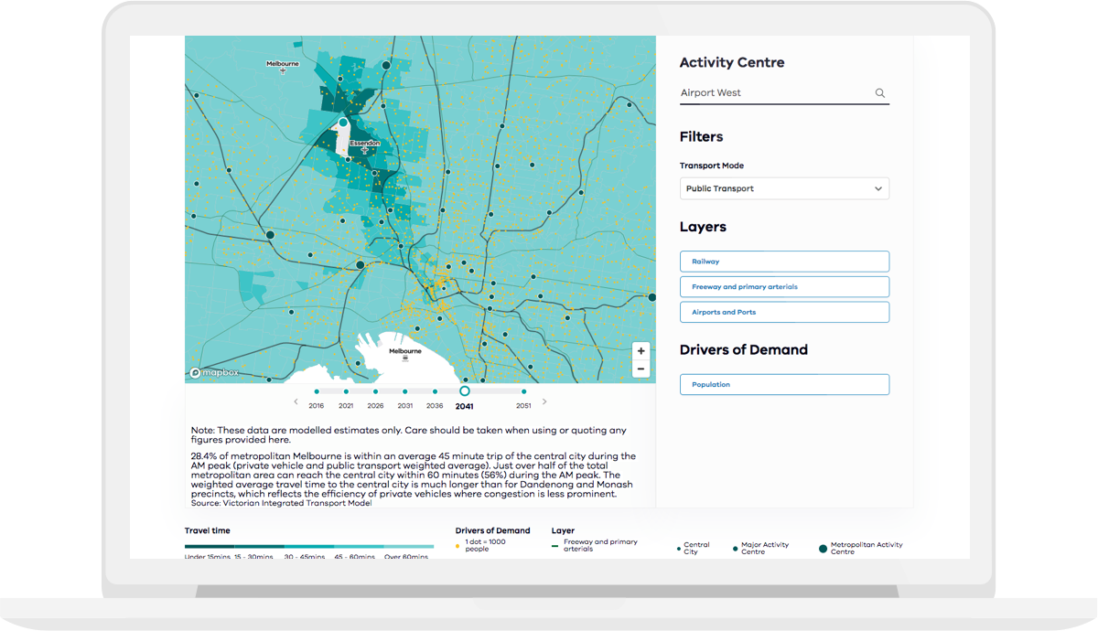Toggle the Airports and Ports layer

coord(784,312)
